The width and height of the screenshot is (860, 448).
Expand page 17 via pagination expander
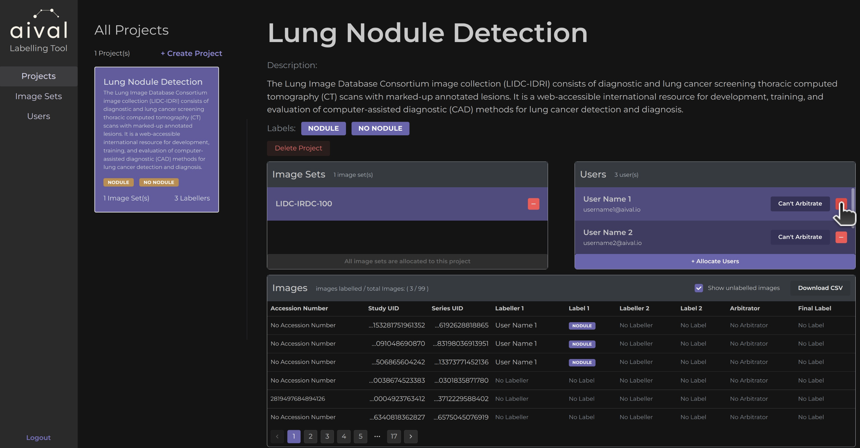(x=377, y=436)
